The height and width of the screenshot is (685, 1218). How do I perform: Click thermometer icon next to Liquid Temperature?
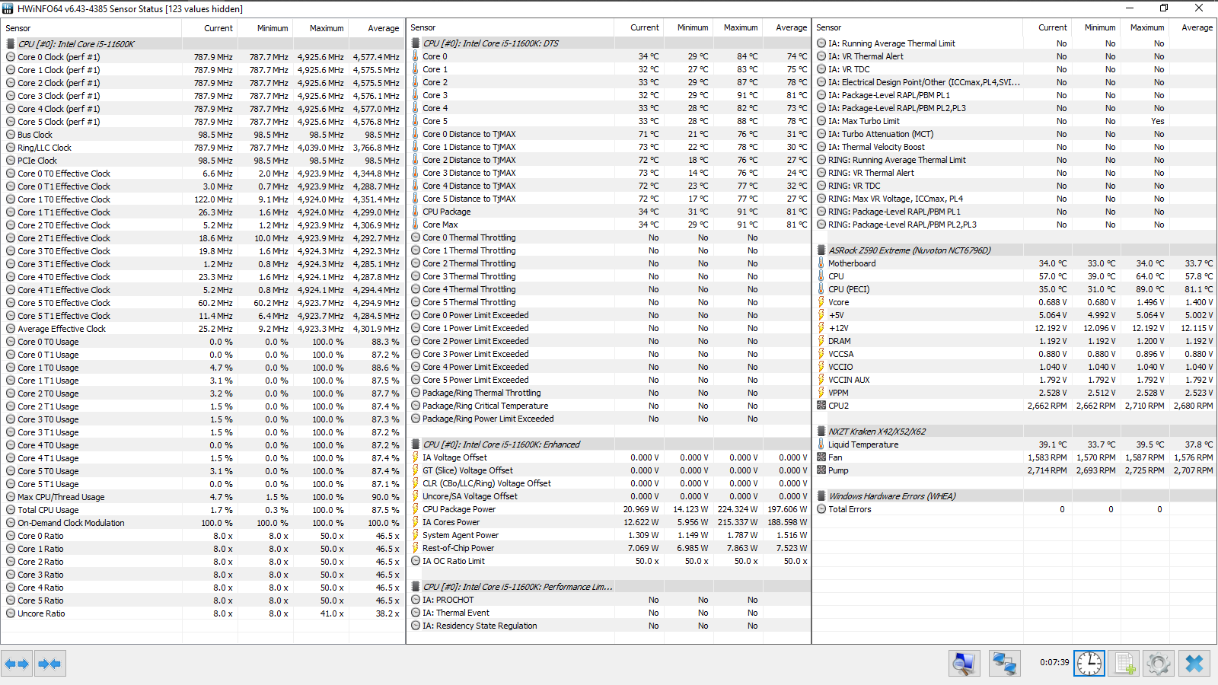pos(821,444)
